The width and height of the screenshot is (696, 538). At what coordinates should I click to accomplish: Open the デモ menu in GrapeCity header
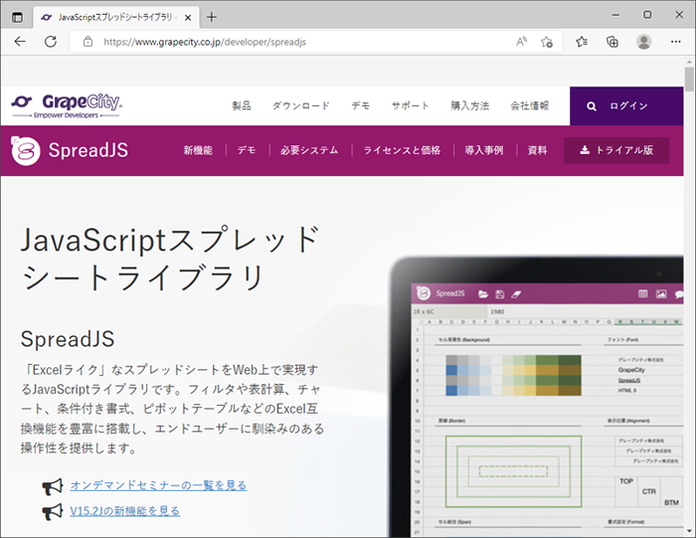[x=360, y=105]
